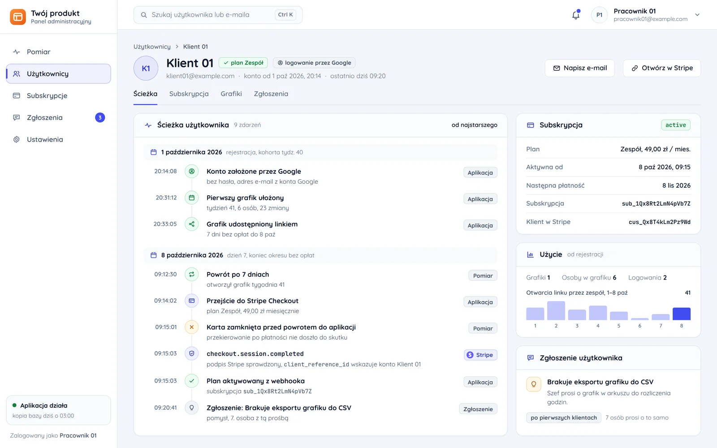717x448 pixels.
Task: Click the lightbulb icon in Zgłoszenie użytkownika card
Action: 534,384
